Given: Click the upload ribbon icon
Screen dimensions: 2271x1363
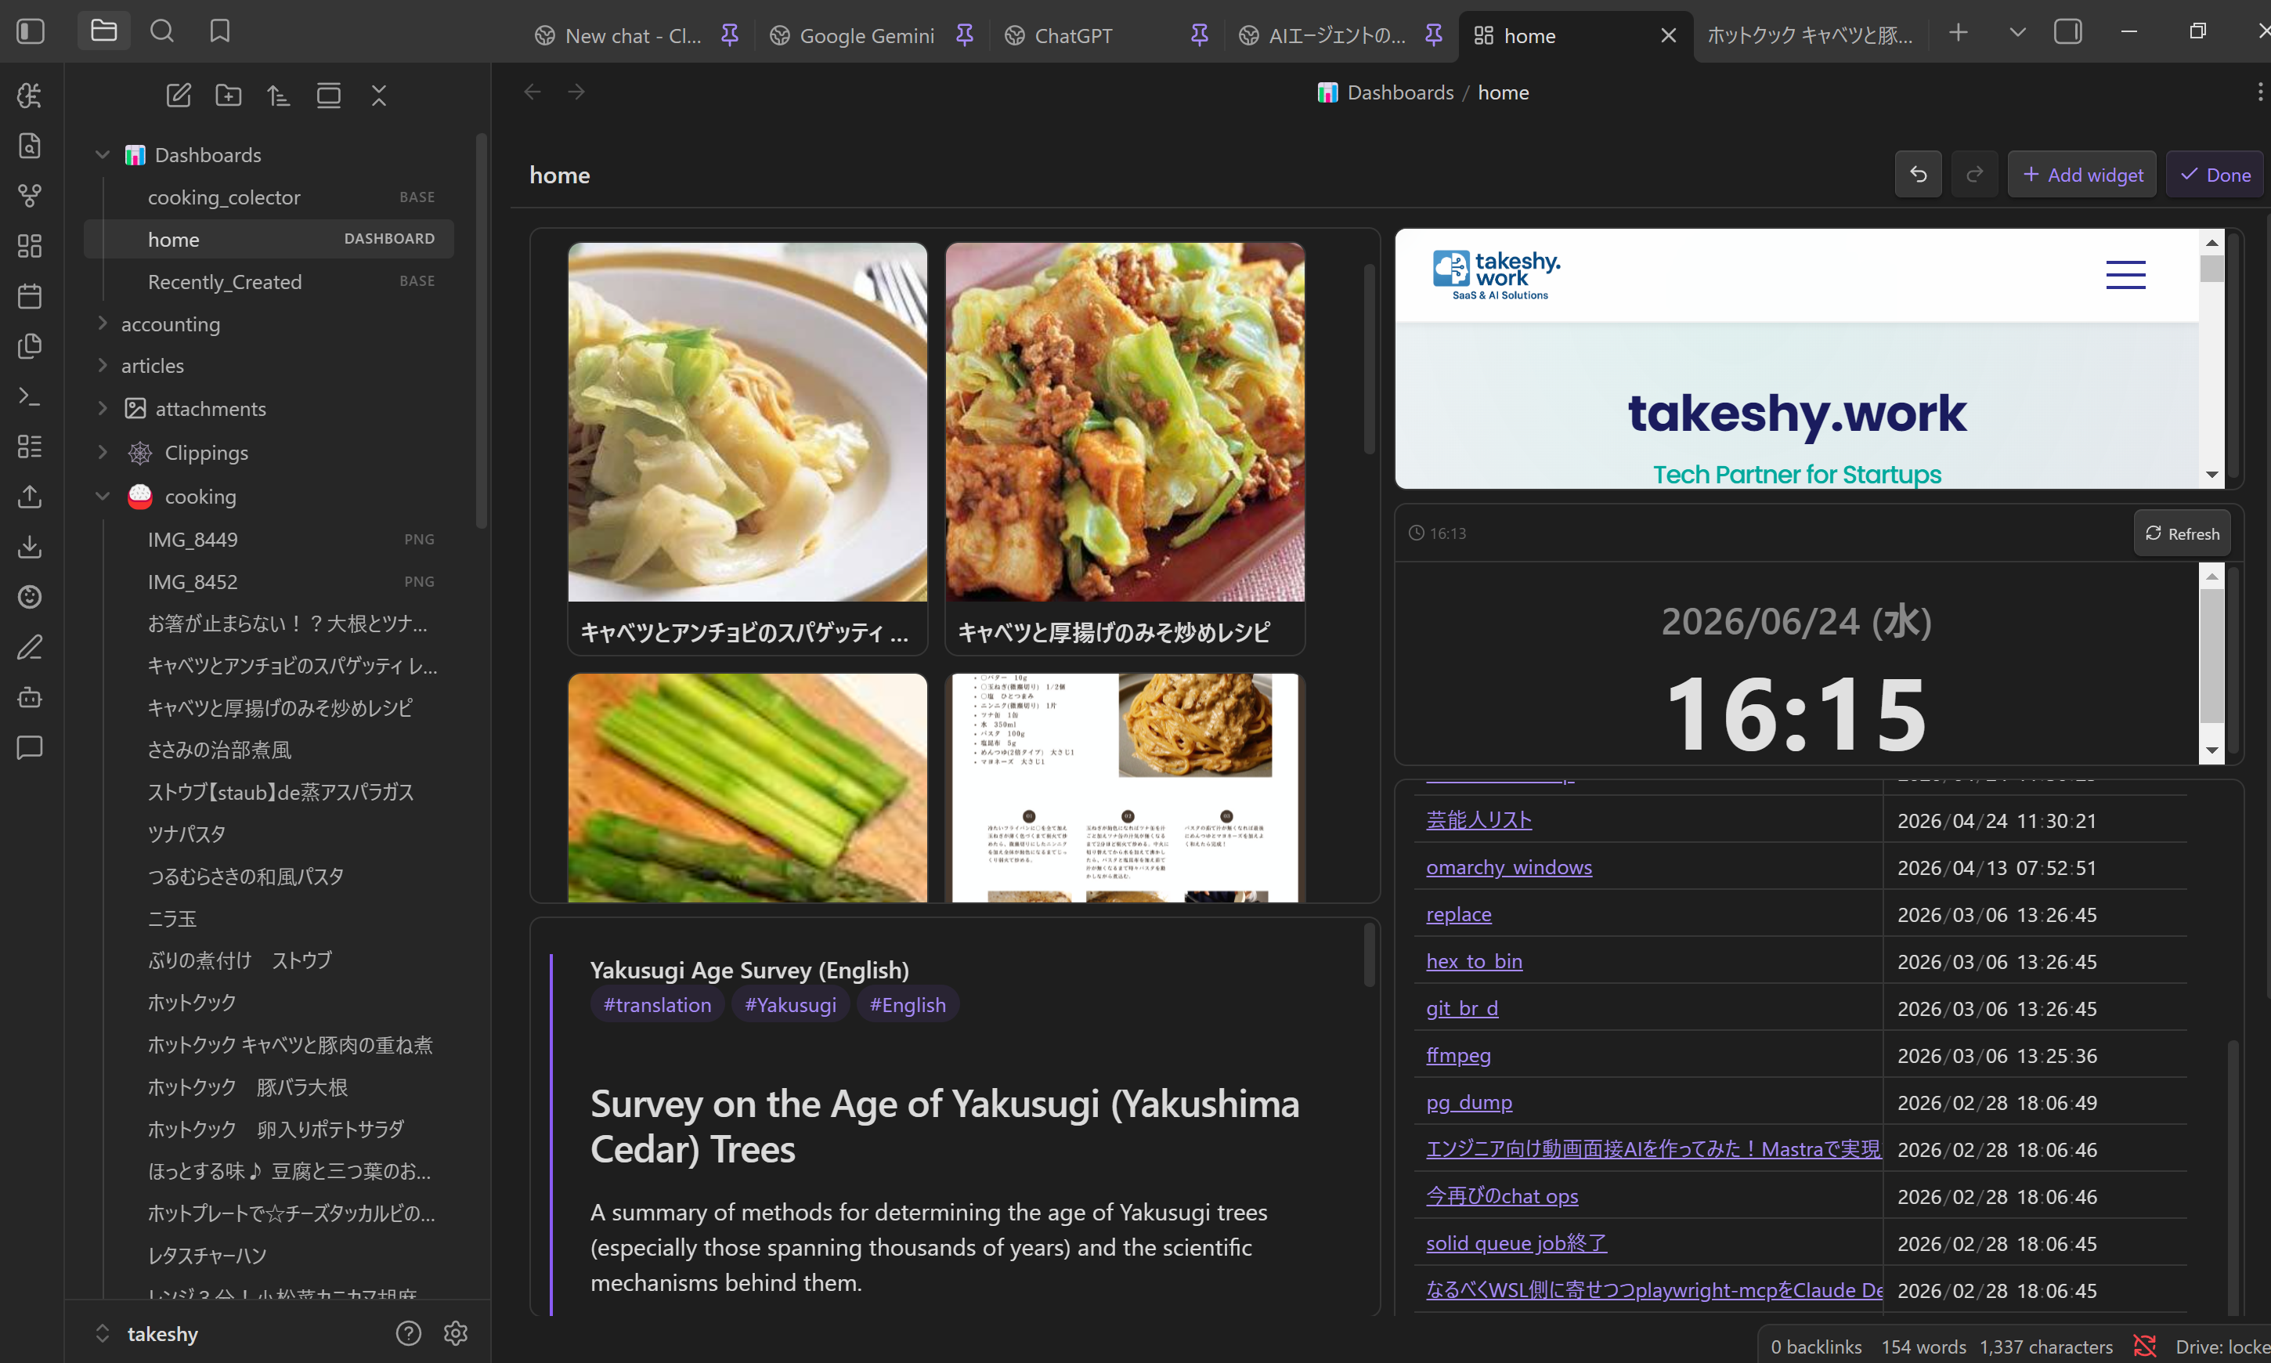Looking at the screenshot, I should tap(31, 497).
